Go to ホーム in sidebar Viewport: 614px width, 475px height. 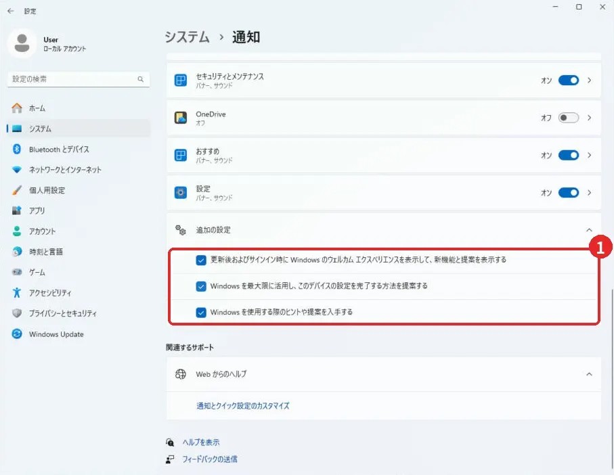point(79,108)
